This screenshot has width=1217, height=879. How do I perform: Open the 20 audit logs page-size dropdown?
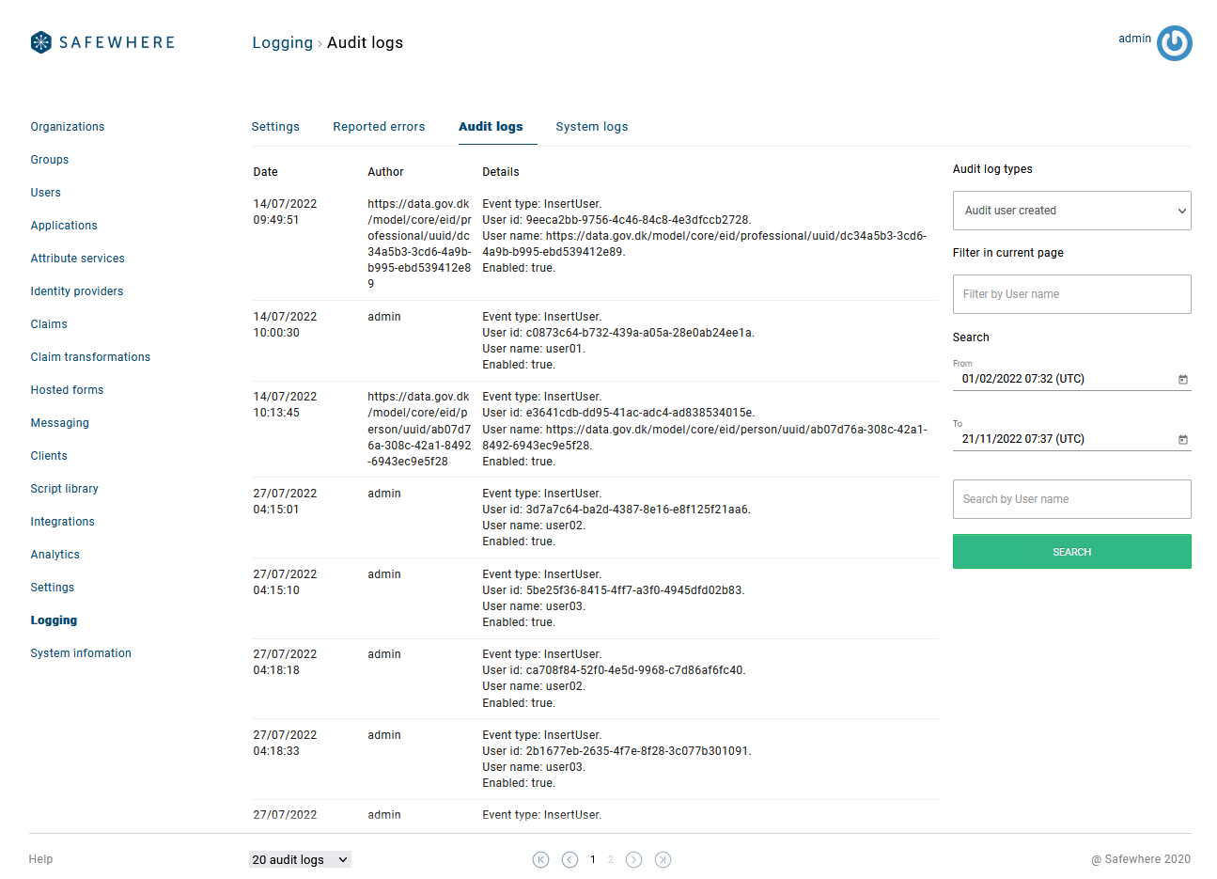pyautogui.click(x=300, y=859)
